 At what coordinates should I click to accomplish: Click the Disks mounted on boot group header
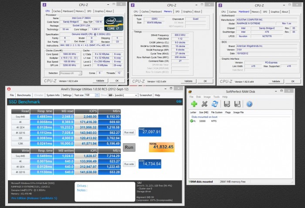pos(204,117)
